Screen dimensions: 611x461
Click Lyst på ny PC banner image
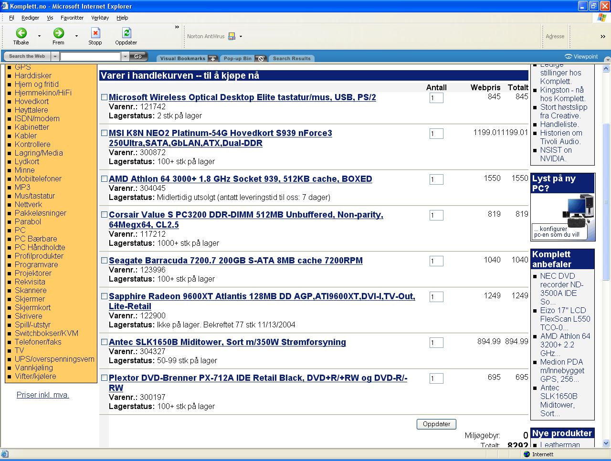tap(563, 217)
